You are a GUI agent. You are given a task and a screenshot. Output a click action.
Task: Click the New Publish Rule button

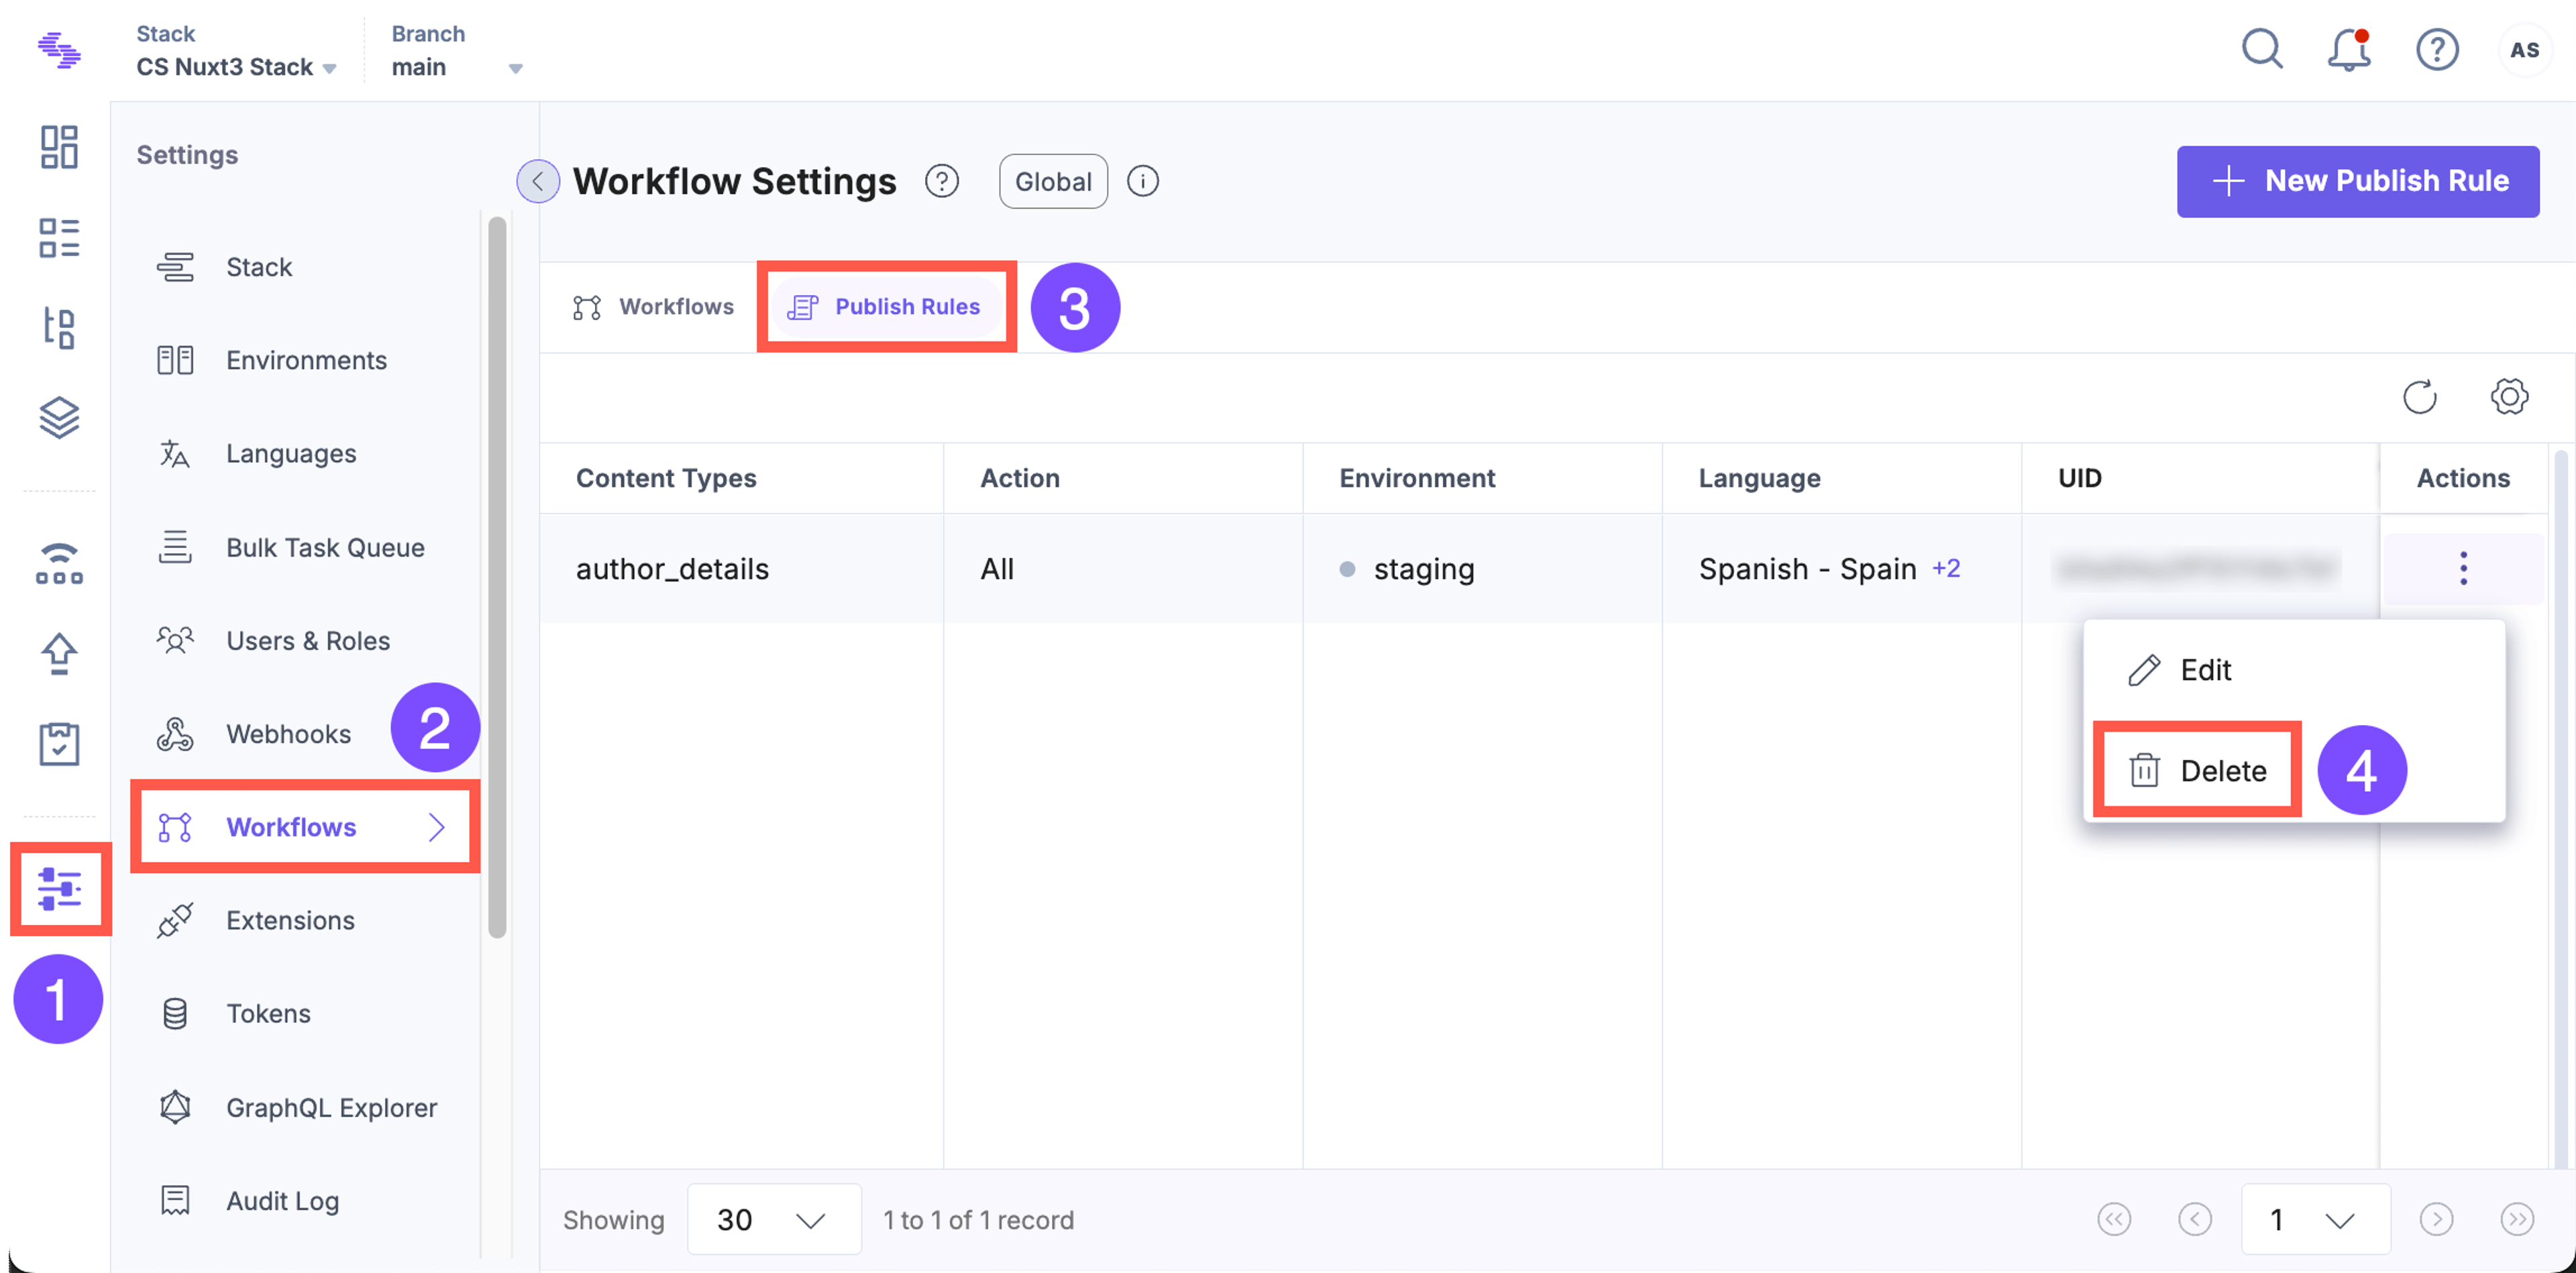(x=2357, y=181)
